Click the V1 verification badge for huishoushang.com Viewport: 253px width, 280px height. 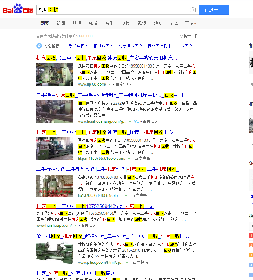[136, 121]
